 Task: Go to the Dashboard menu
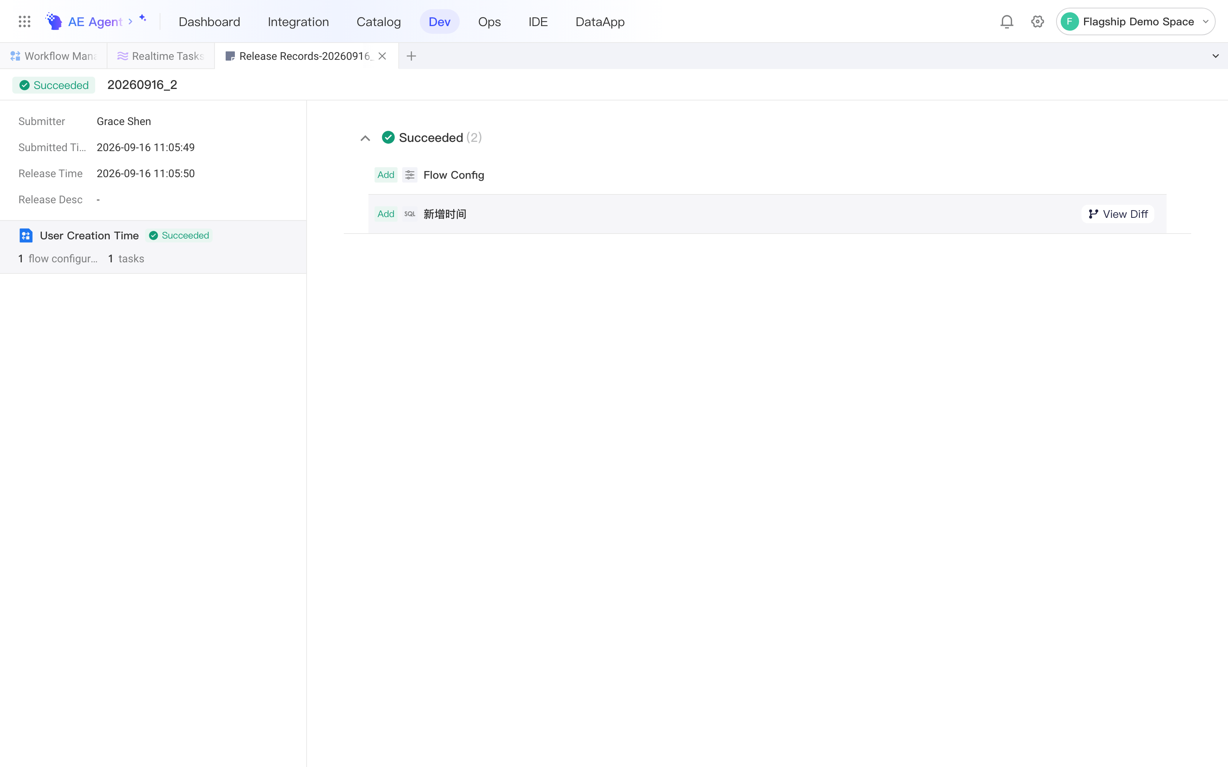coord(209,22)
